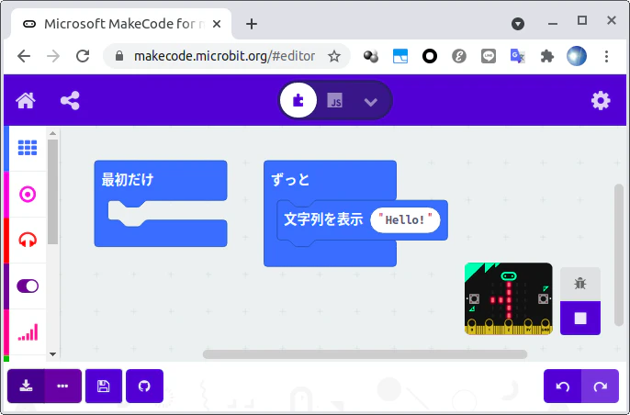Screen dimensions: 630x415
Task: Edit the "Hello!" string field
Action: (x=405, y=219)
